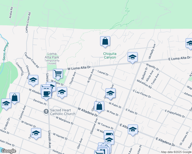
Task: Click the Bellaire Dr label
Action: click(144, 73)
